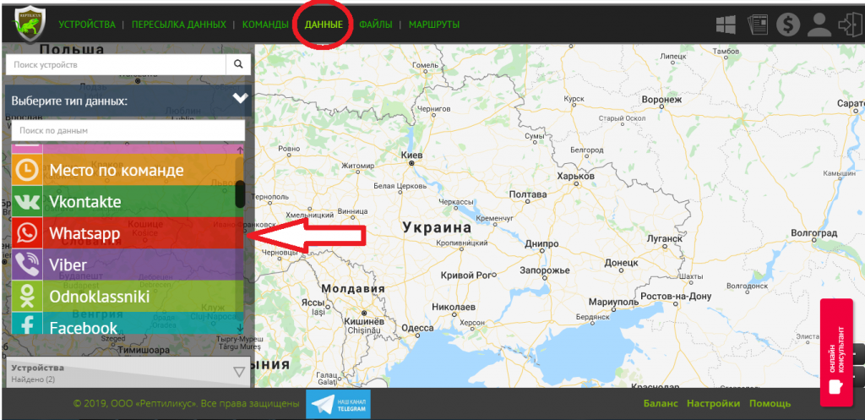Choose Место по команде data type
The image size is (865, 420).
(128, 171)
